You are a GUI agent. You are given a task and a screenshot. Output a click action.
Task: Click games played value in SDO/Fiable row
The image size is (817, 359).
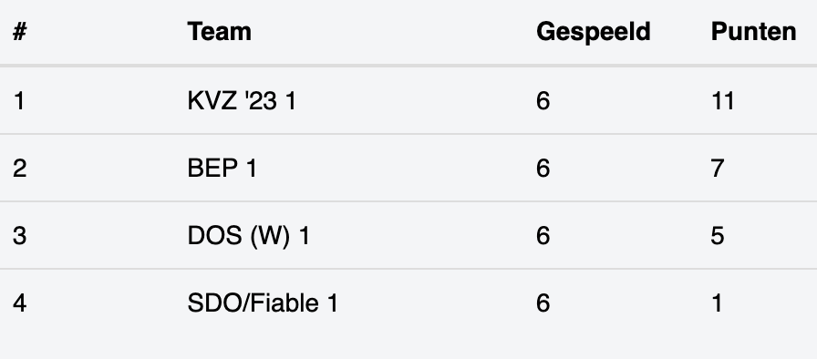point(543,303)
